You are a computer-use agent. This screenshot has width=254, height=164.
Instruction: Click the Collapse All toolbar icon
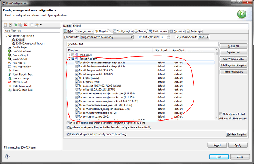tap(32, 25)
